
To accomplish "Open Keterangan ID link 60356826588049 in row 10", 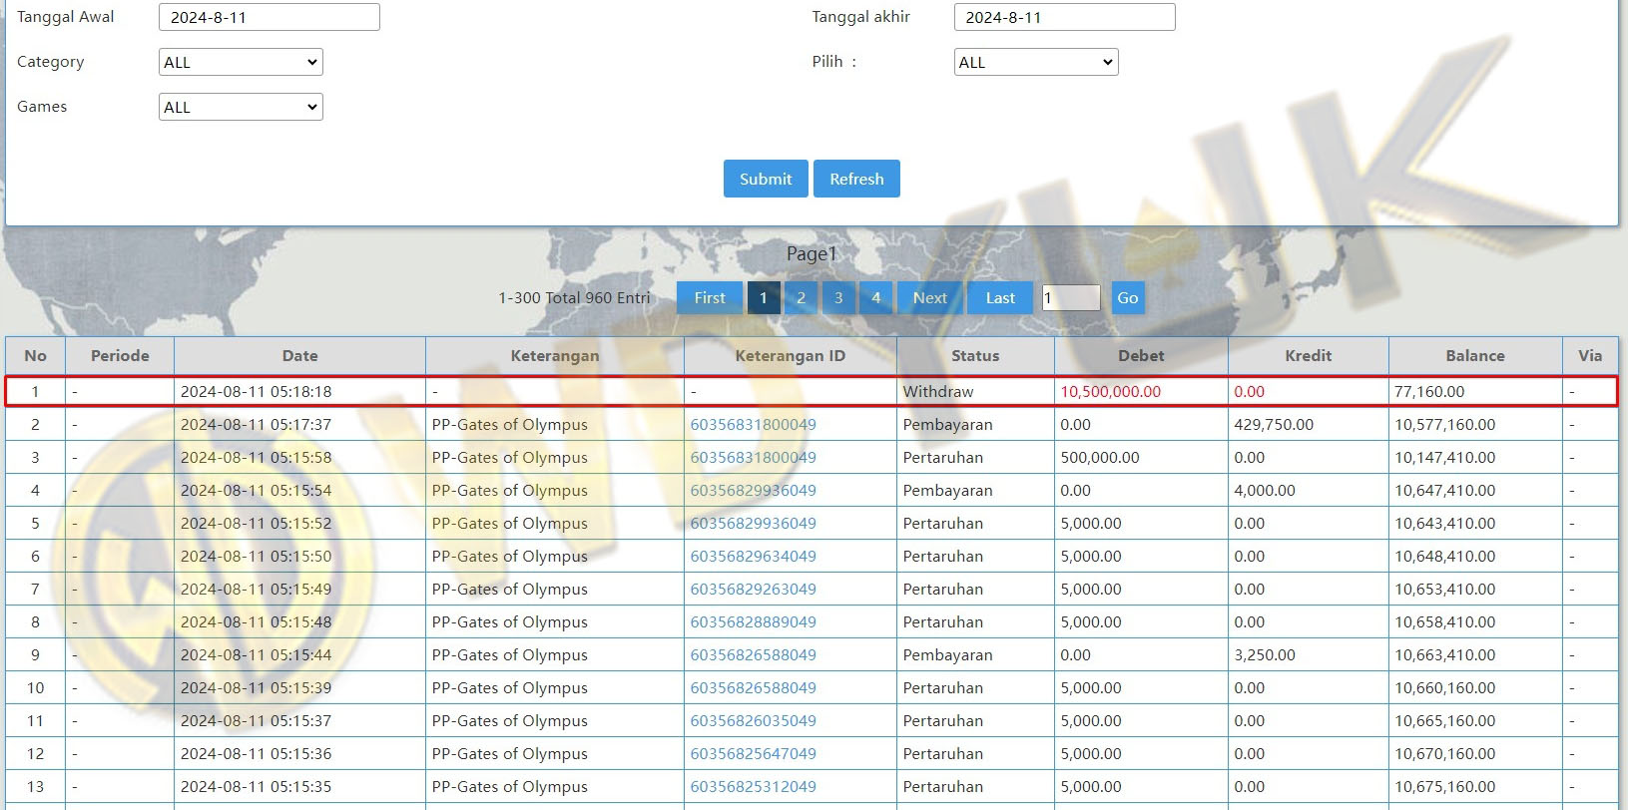I will point(753,687).
